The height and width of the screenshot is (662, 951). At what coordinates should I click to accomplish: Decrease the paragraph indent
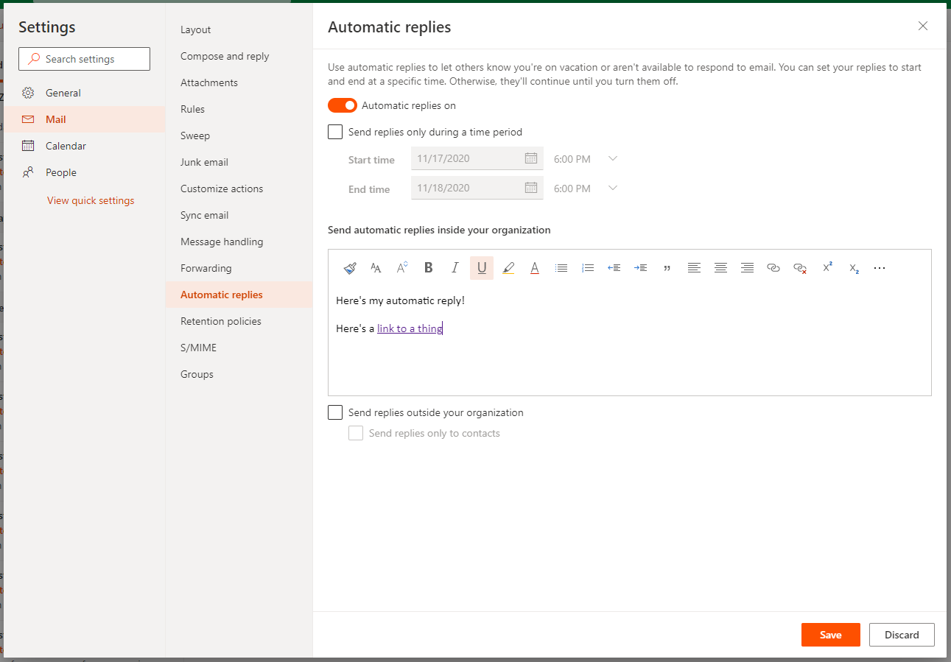[614, 268]
